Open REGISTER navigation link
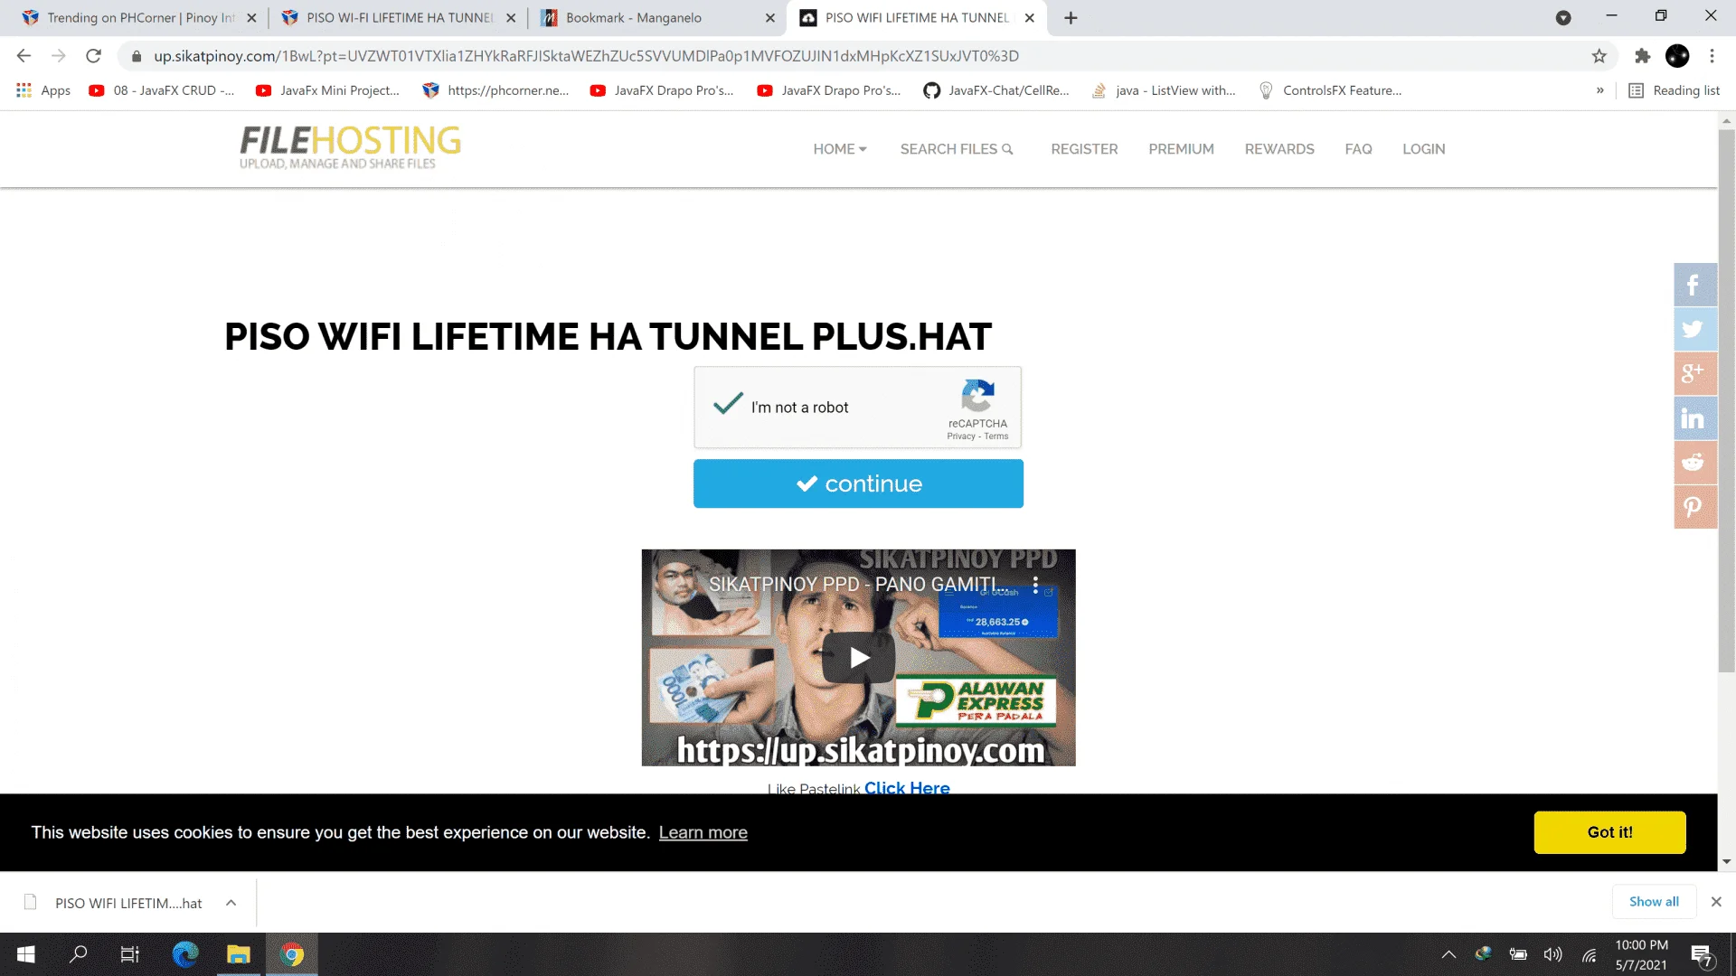Image resolution: width=1736 pixels, height=976 pixels. [x=1084, y=149]
